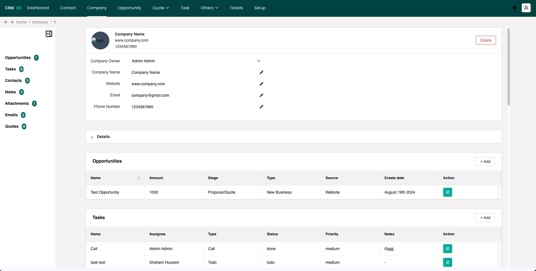536x271 pixels.
Task: Edit the Company Name field pencil
Action: 261,72
